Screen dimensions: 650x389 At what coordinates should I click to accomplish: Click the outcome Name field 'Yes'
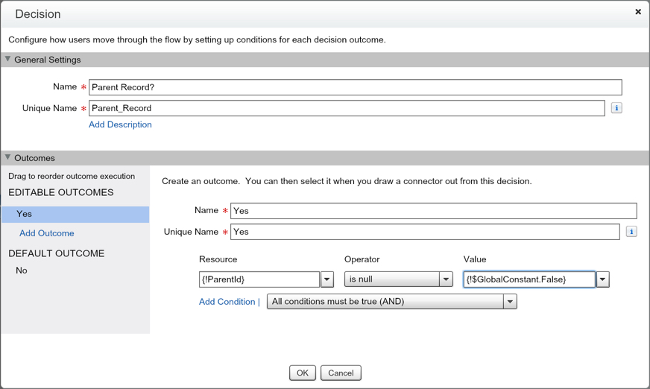pos(433,211)
